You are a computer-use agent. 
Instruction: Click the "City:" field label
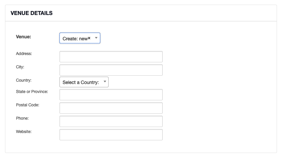click(20, 67)
